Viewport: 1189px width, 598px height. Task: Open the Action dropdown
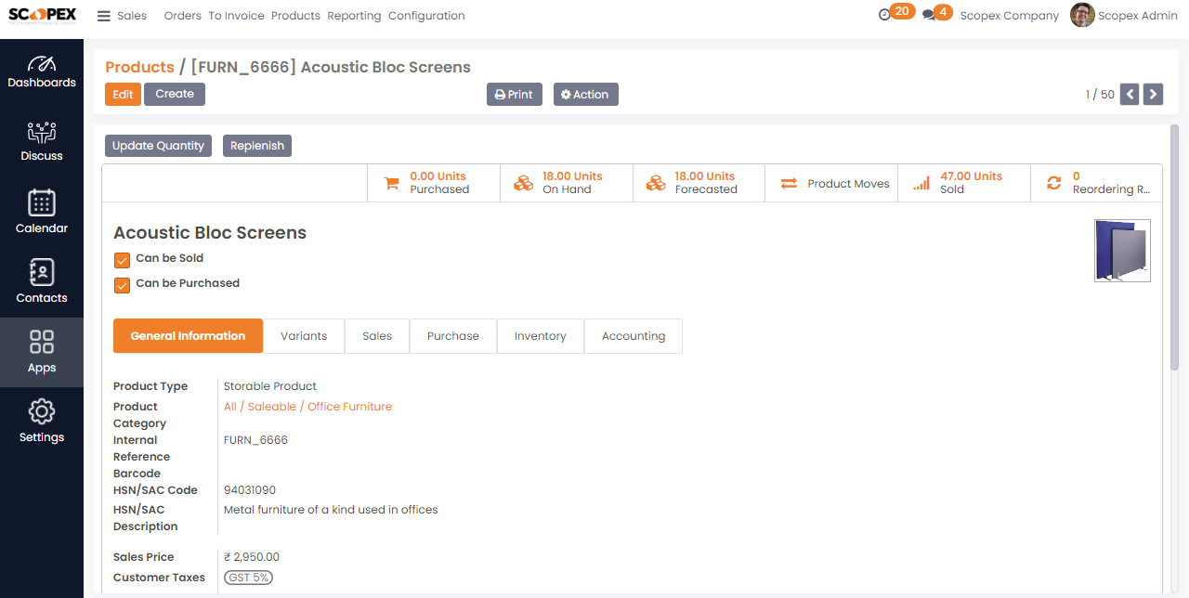(x=585, y=95)
